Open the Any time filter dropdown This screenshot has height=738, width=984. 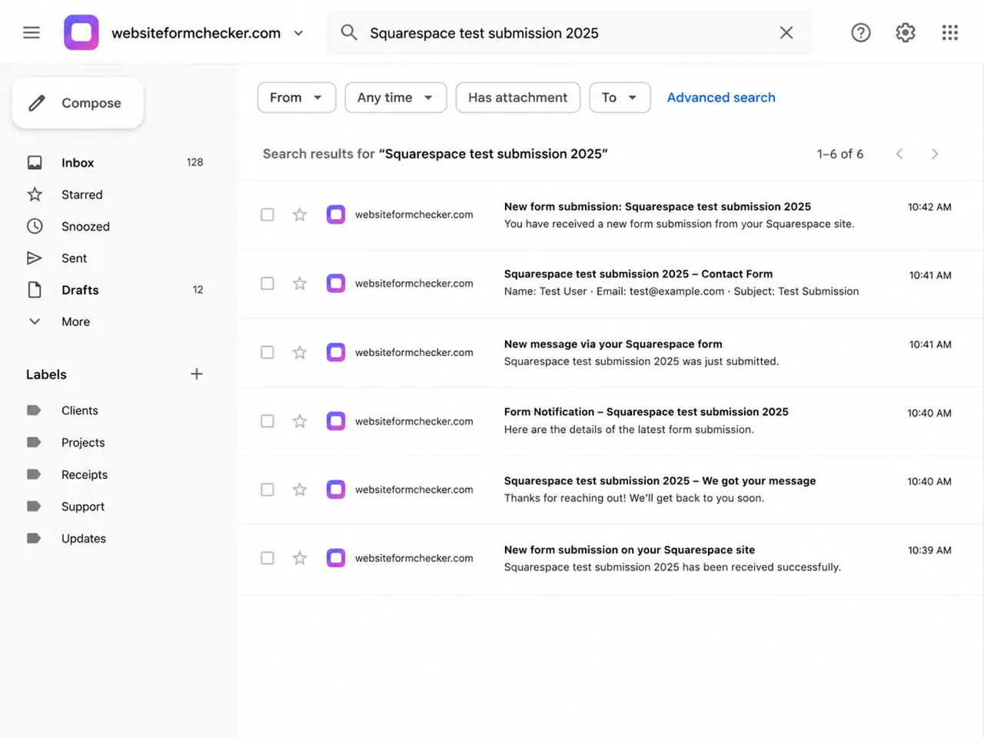[396, 98]
